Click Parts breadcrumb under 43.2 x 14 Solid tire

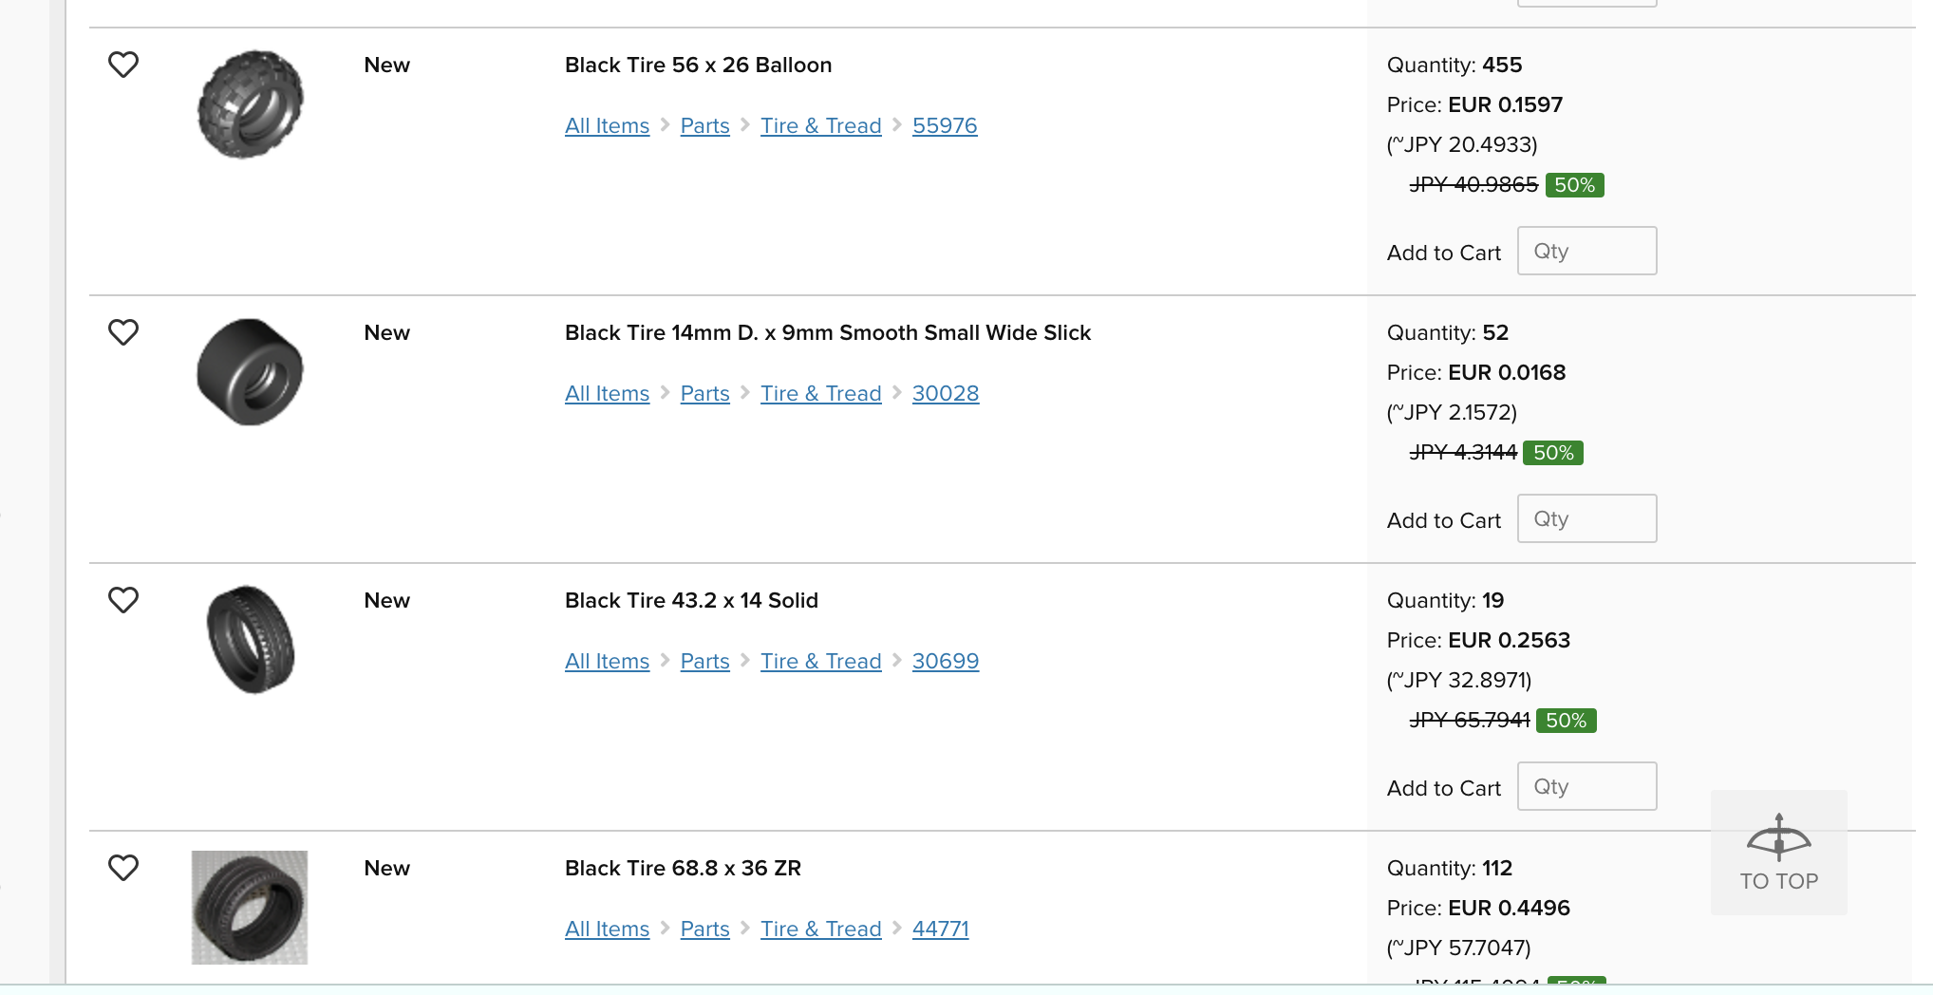(705, 661)
